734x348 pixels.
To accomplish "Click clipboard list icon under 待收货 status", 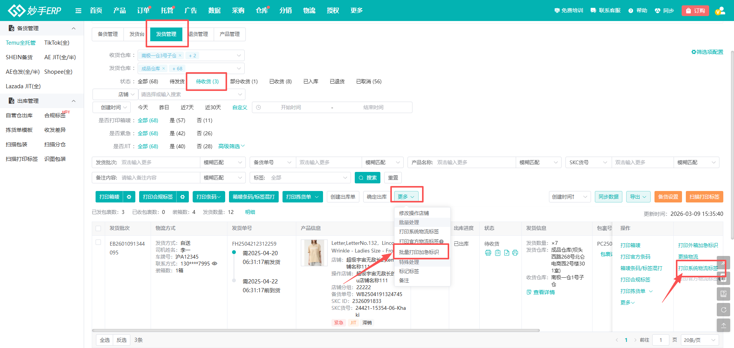I will pos(497,253).
